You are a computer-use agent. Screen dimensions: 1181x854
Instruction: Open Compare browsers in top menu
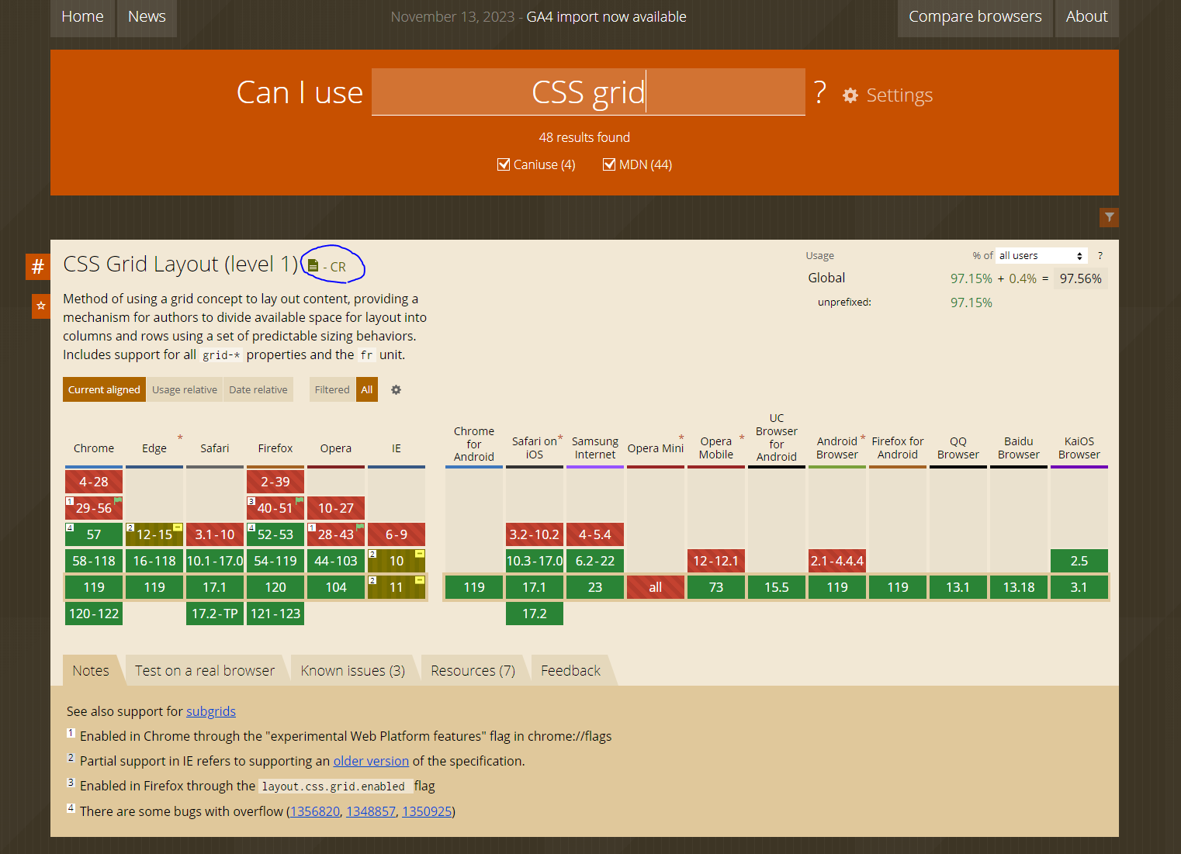[975, 16]
